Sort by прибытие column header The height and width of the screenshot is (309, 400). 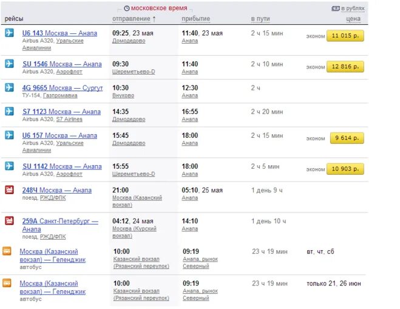click(195, 19)
